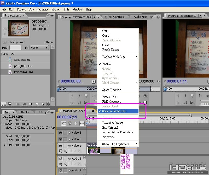Open Source clip dropdown arrow
209x175 pixels.
point(95,17)
